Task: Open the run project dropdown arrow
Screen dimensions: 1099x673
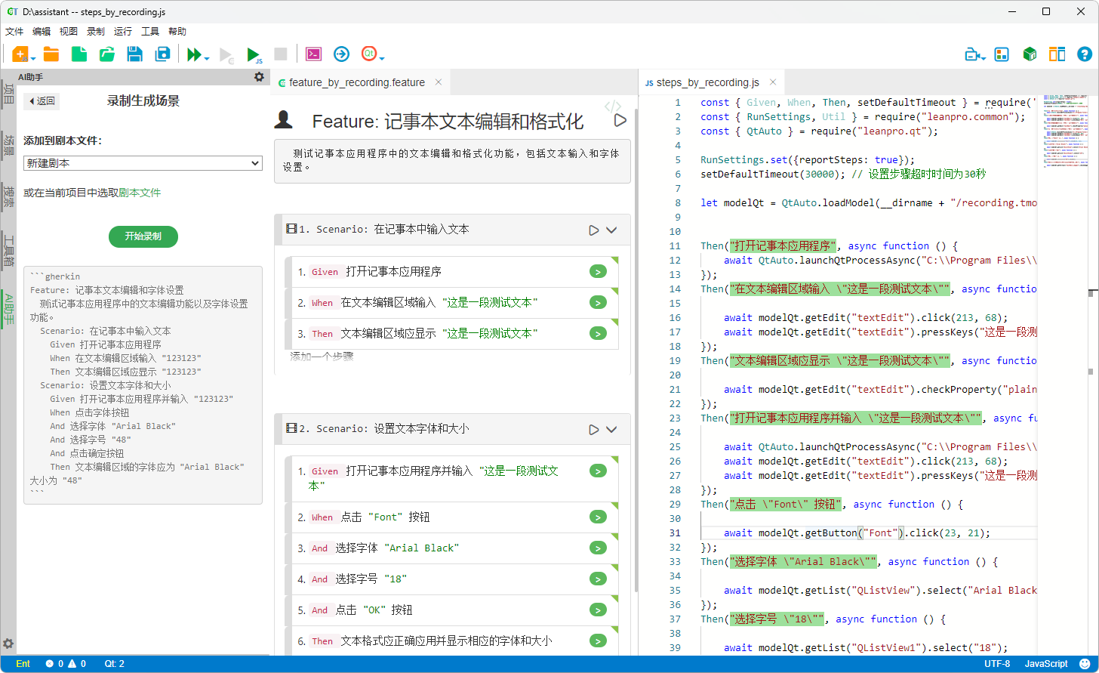Action: tap(207, 57)
